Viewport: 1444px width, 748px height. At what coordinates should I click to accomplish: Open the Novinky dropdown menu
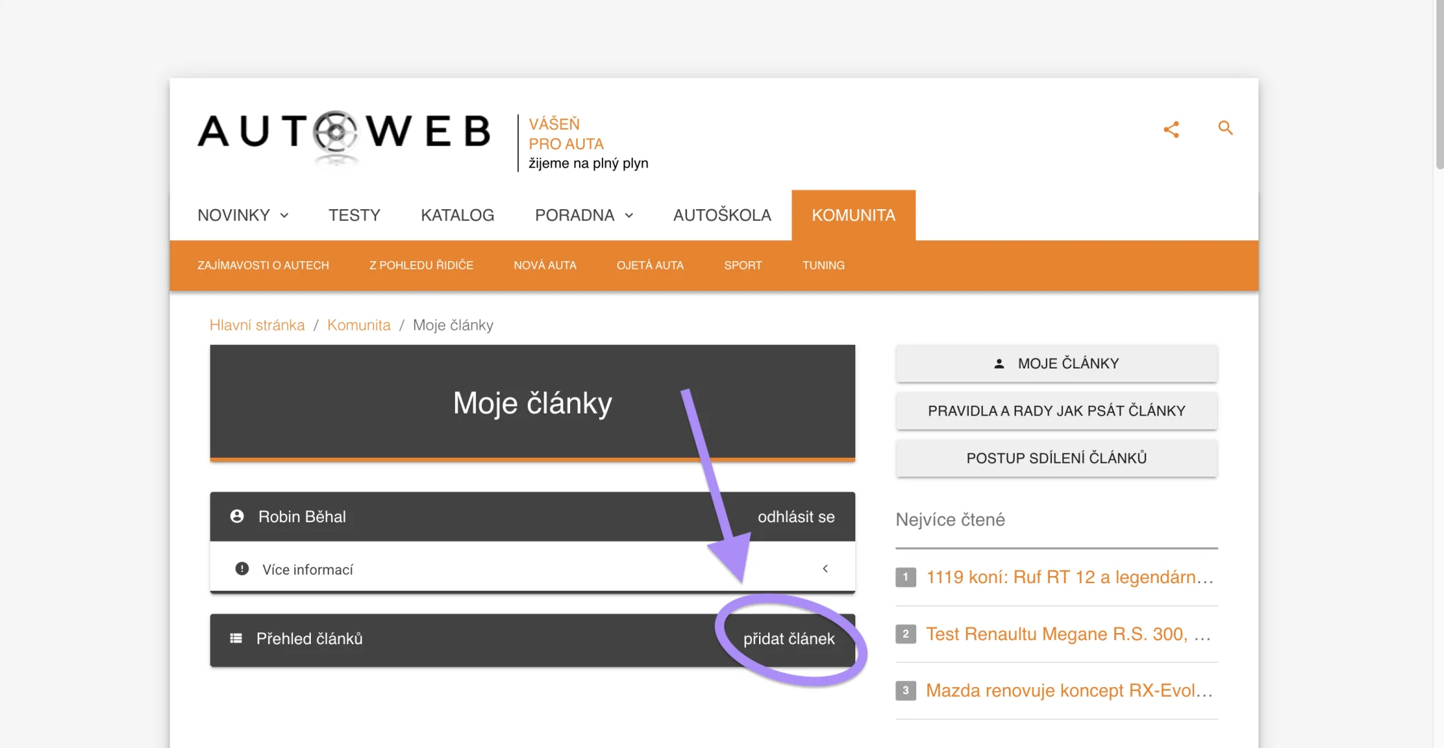coord(243,215)
